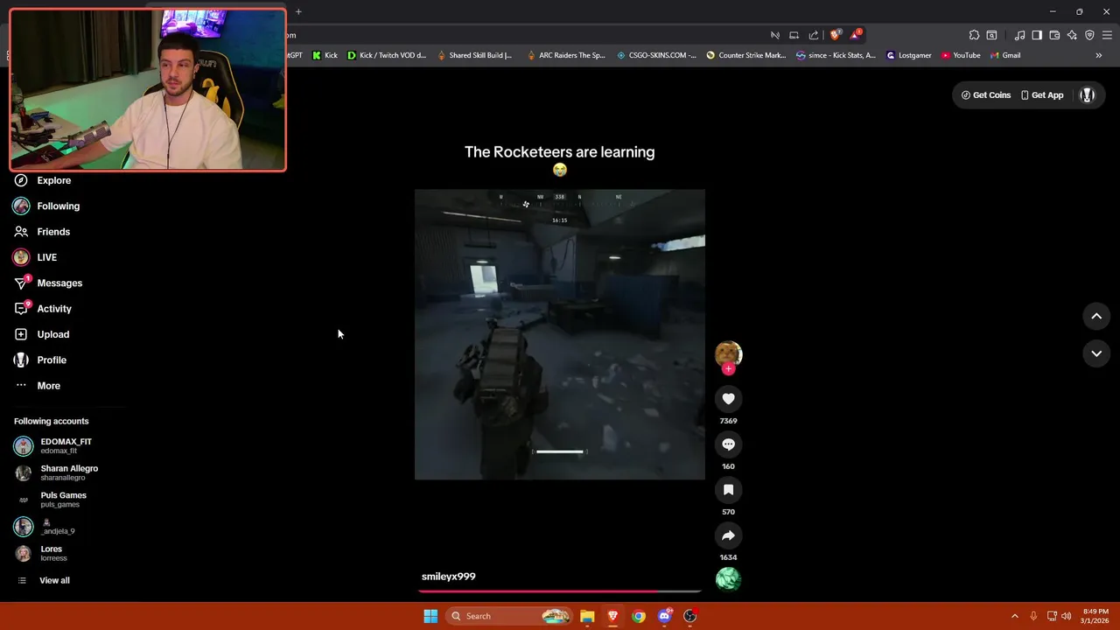Screen dimensions: 1120x630
Task: Open YouTube bookmark
Action: pyautogui.click(x=961, y=55)
